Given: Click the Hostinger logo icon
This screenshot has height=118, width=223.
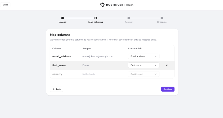Looking at the screenshot, I should coord(102,5).
